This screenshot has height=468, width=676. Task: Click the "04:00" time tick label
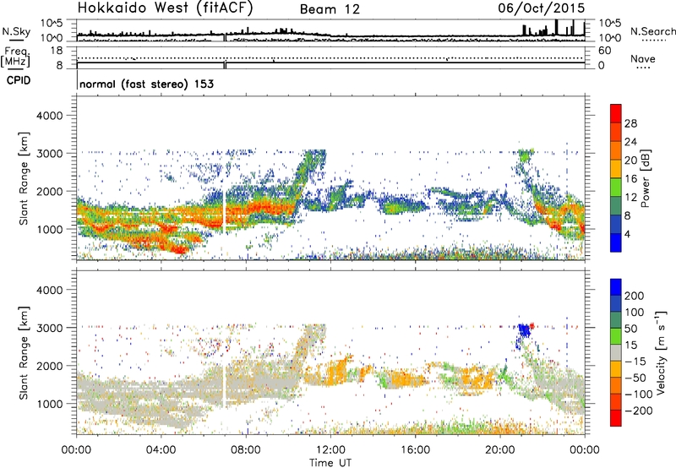coord(161,450)
